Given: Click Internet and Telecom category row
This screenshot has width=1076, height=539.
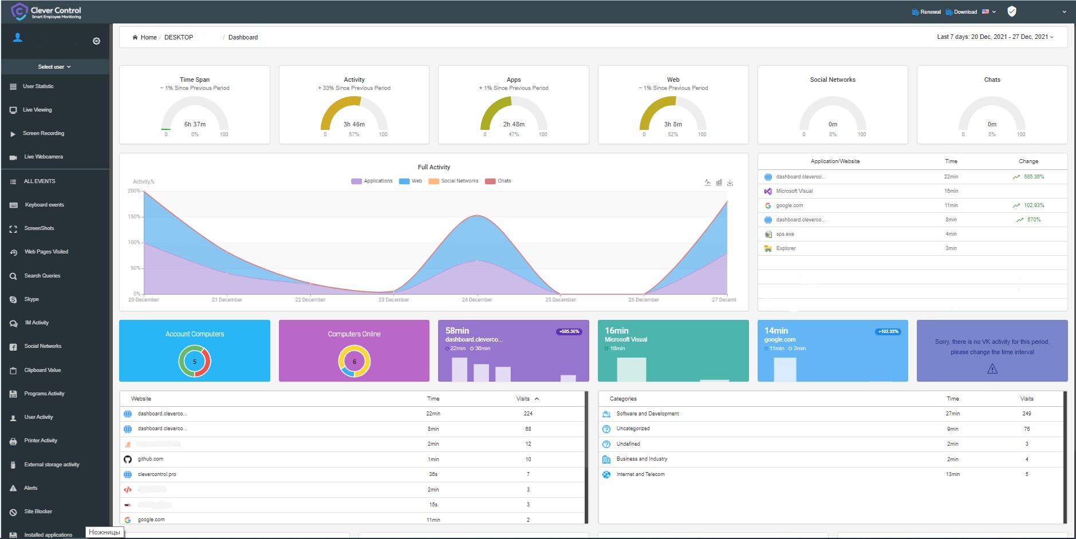Looking at the screenshot, I should [x=831, y=474].
